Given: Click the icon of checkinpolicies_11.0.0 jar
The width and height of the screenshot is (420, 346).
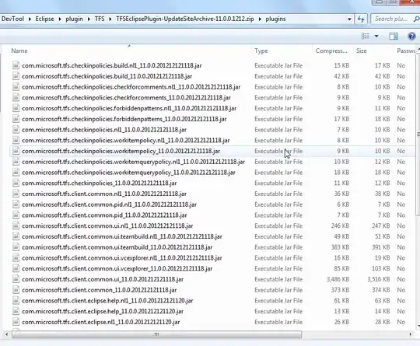Looking at the screenshot, I should pyautogui.click(x=16, y=183).
